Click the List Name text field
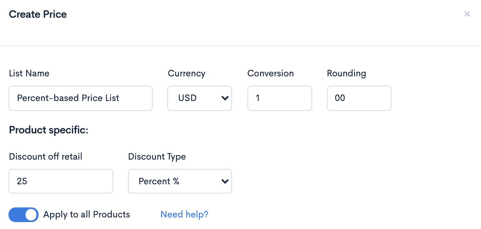Viewport: 481px width, 229px height. 81,98
